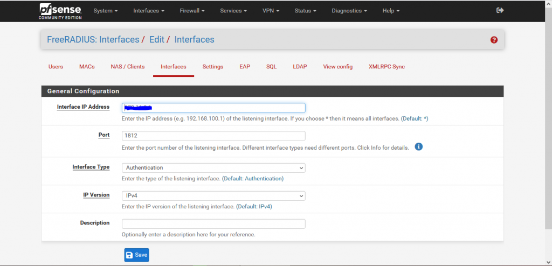
Task: Focus the Interface IP Address field
Action: click(x=213, y=108)
